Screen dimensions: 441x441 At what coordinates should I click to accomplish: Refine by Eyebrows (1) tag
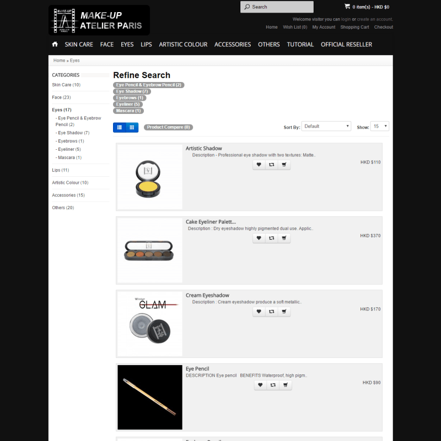(130, 98)
